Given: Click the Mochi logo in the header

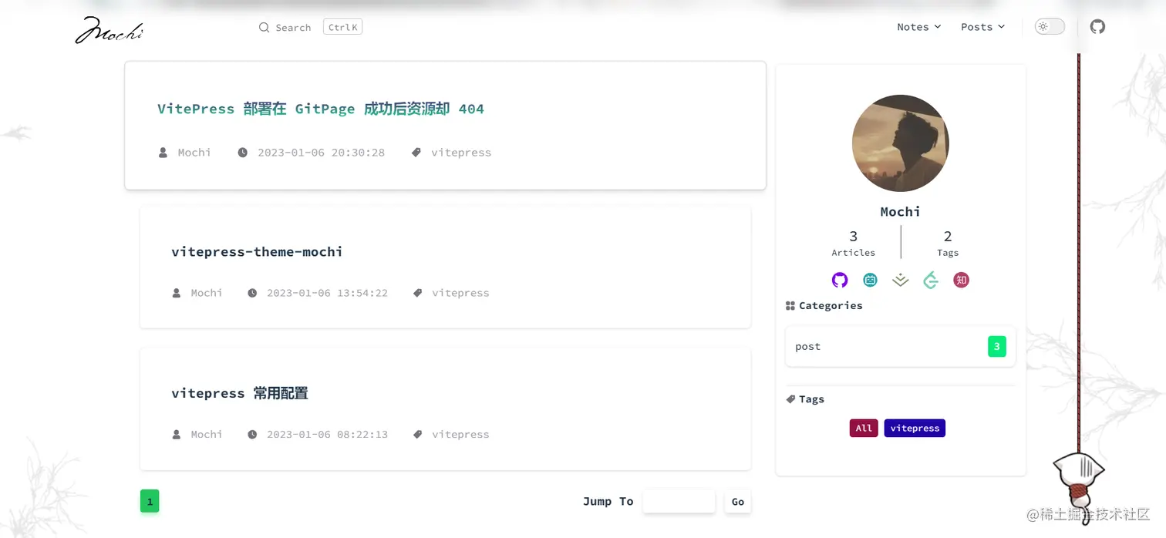Looking at the screenshot, I should (109, 29).
